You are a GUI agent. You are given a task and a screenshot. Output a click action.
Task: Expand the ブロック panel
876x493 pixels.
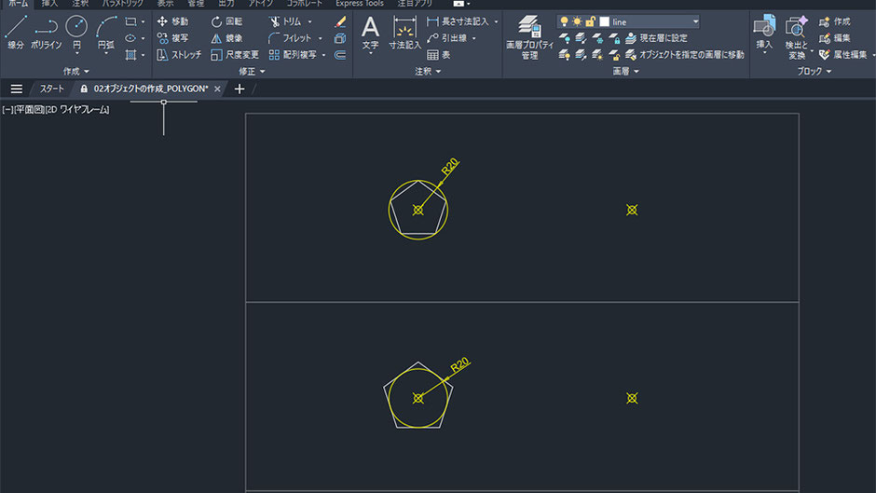tap(814, 72)
